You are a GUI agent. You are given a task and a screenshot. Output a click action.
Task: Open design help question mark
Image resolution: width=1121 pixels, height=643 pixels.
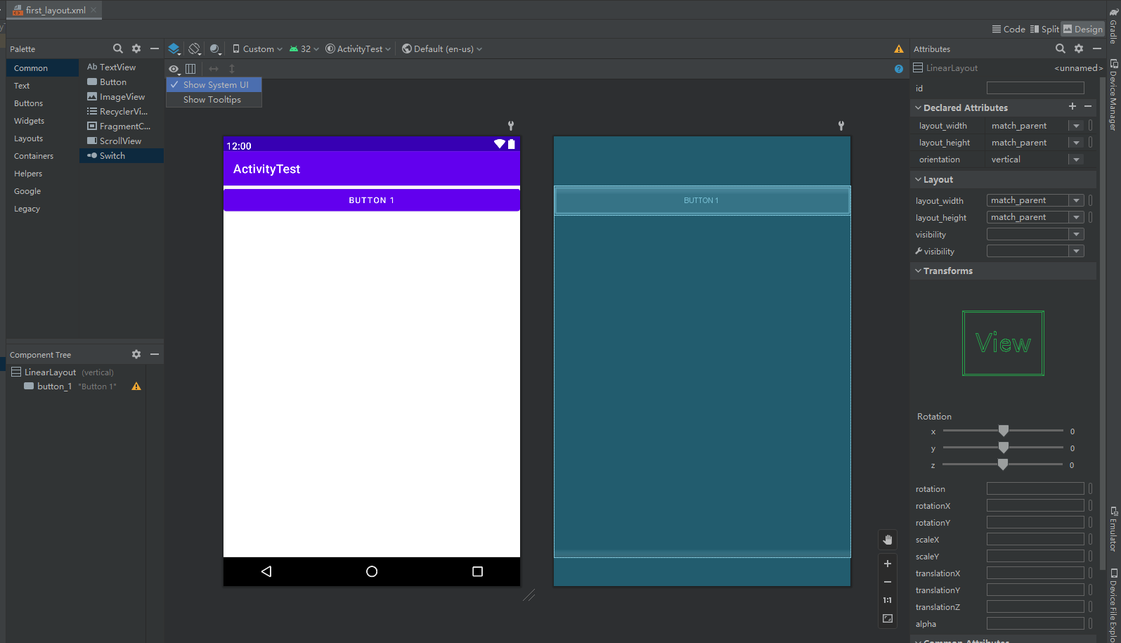pyautogui.click(x=898, y=69)
